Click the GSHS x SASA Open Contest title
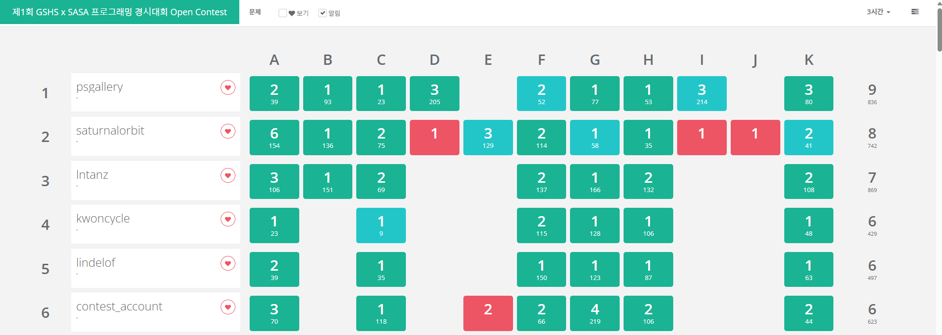This screenshot has width=942, height=335. tap(119, 12)
